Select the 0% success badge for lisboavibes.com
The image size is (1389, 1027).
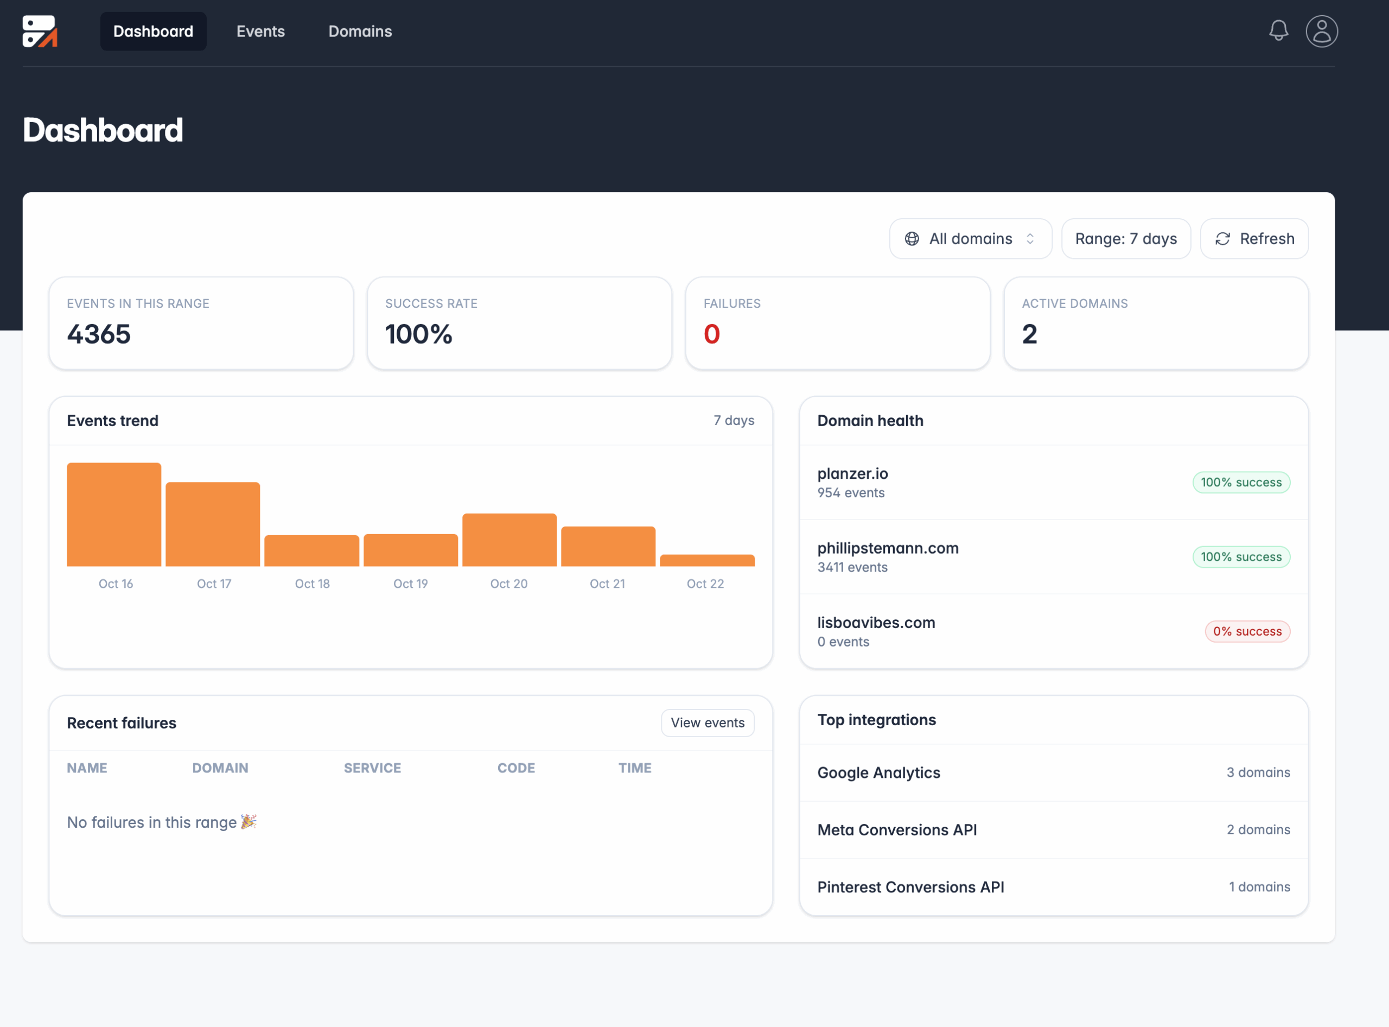(1247, 631)
